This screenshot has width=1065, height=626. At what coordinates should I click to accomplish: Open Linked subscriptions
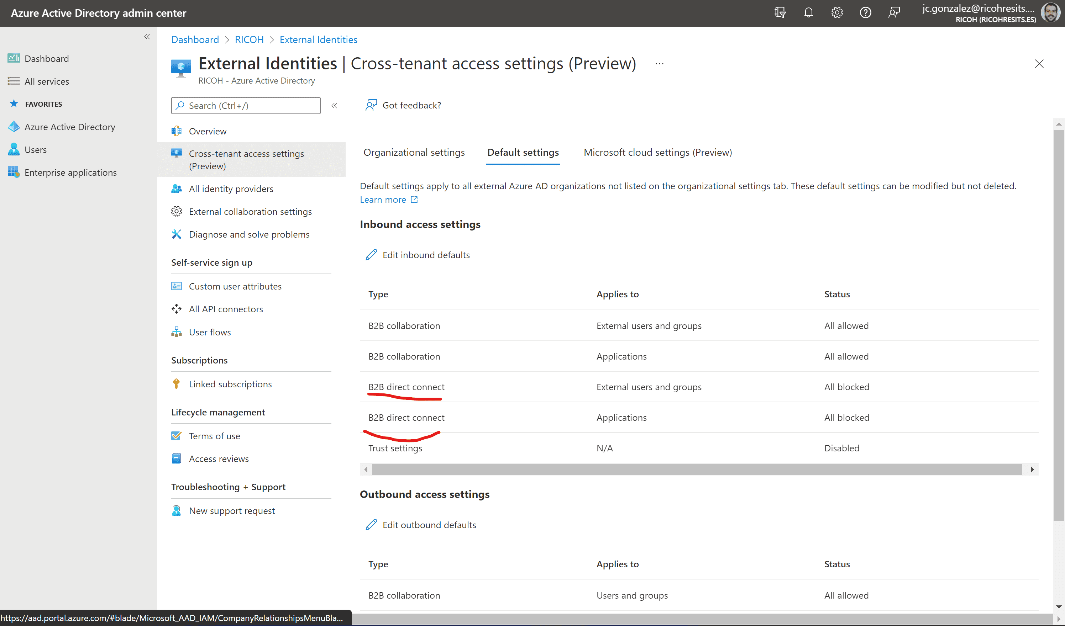pyautogui.click(x=230, y=384)
